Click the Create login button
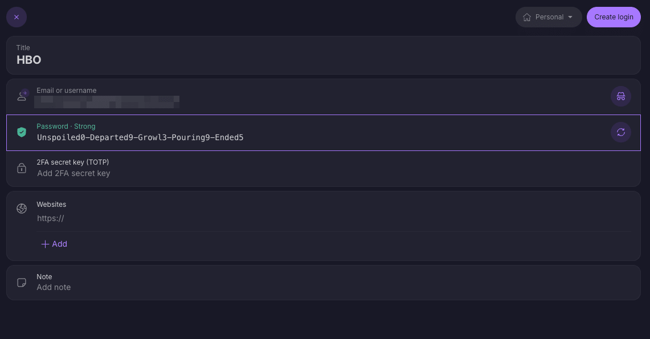650x339 pixels. [614, 17]
